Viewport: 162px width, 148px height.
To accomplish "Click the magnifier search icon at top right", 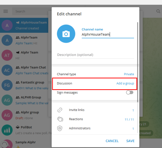I will click(158, 11).
